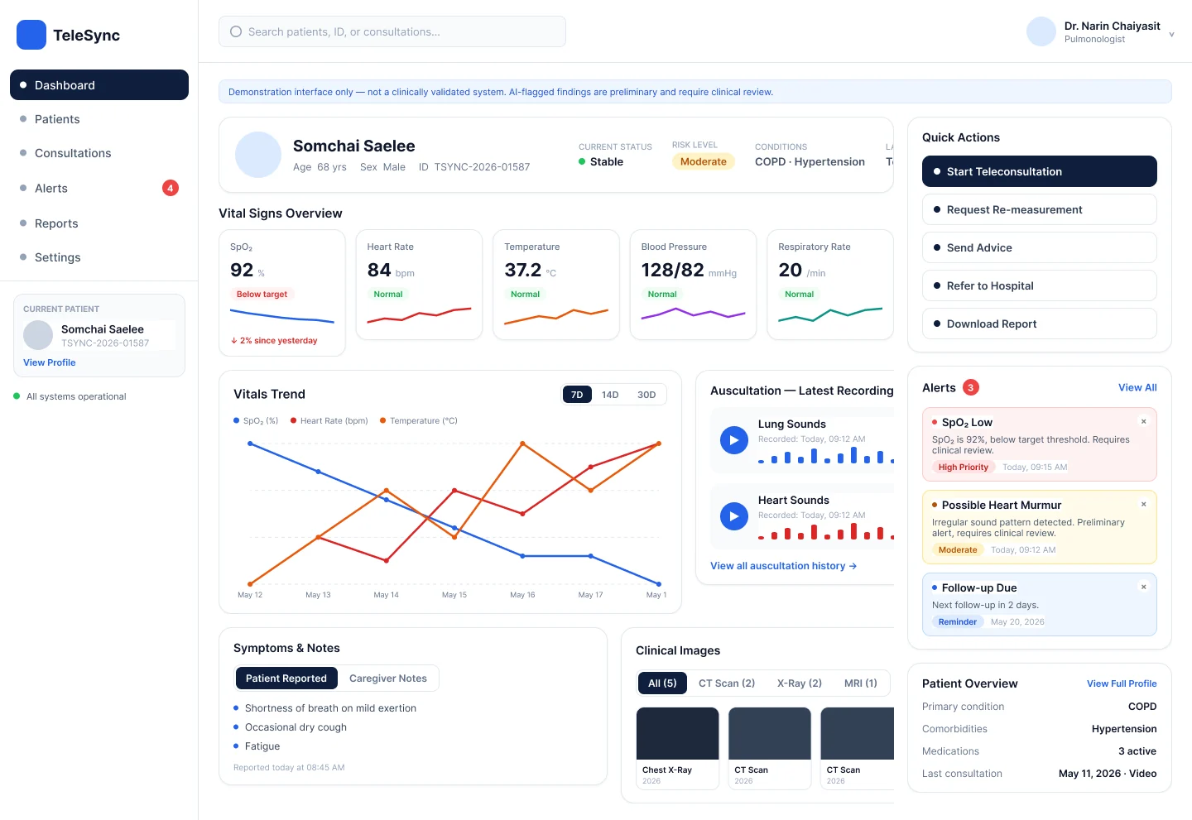The height and width of the screenshot is (820, 1192).
Task: Click Refer to Hospital button
Action: [x=1040, y=285]
